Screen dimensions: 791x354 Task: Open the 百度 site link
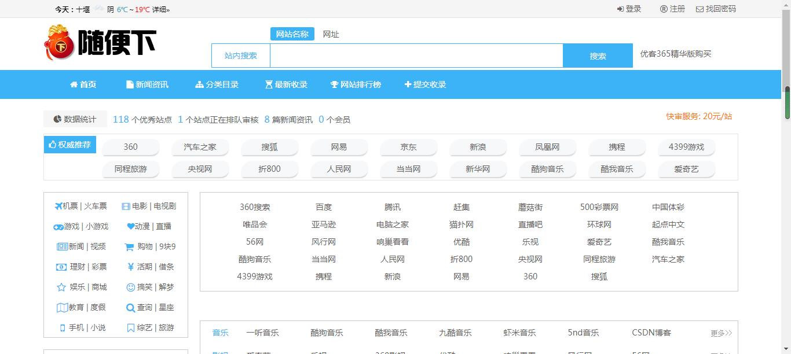(324, 207)
